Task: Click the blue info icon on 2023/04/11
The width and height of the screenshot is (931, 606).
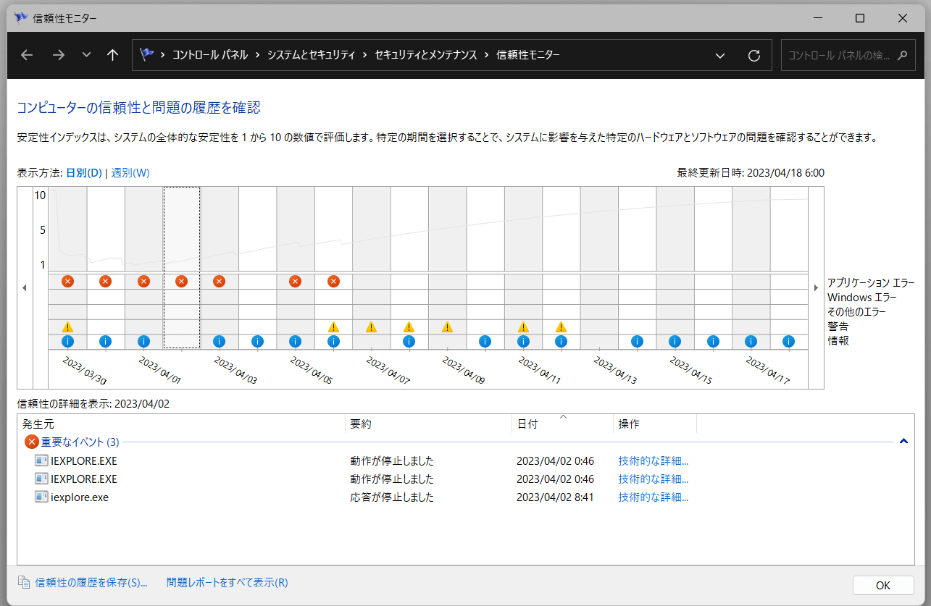Action: 523,341
